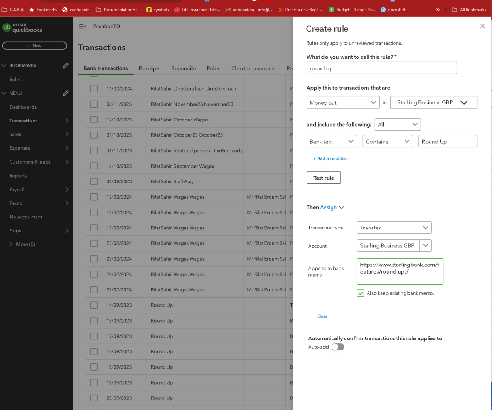
Task: Switch to the Chart of accounts tab
Action: pyautogui.click(x=253, y=68)
